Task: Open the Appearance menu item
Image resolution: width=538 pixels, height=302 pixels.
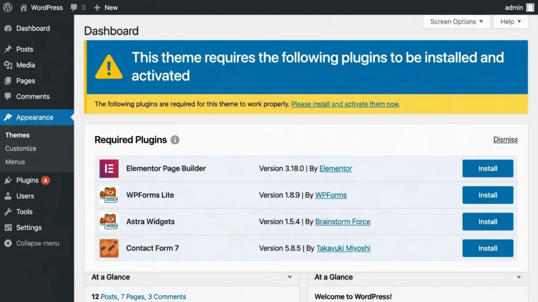Action: [37, 117]
